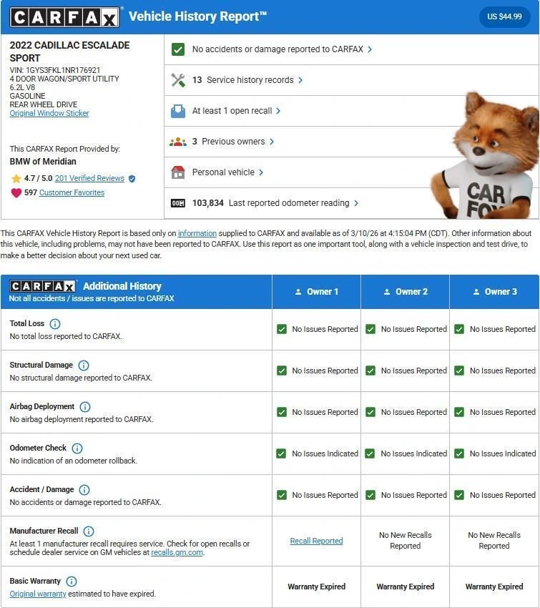Click the personal vehicle house icon
The width and height of the screenshot is (540, 608).
(178, 172)
